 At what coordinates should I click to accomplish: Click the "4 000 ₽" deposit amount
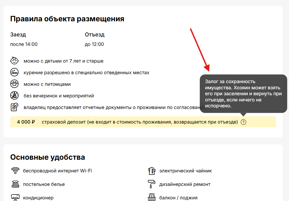(26, 122)
